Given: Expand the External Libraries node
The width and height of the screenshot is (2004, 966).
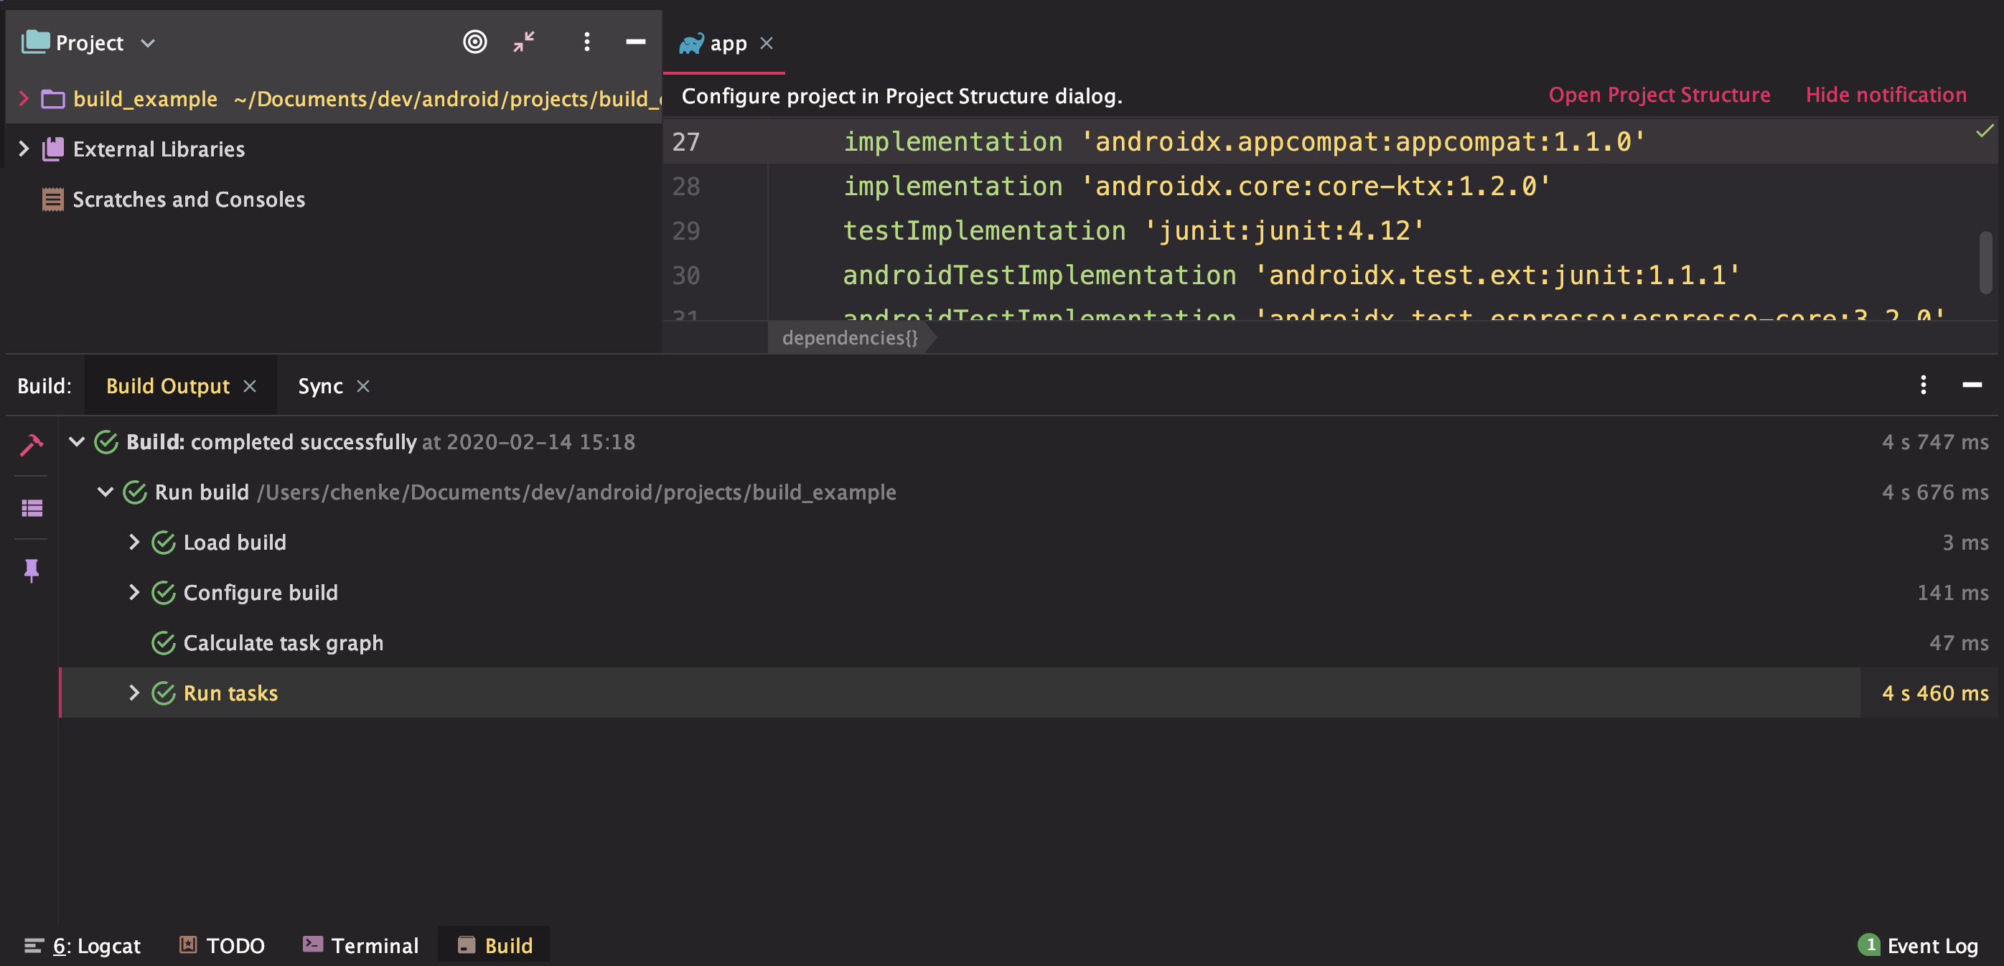Looking at the screenshot, I should pos(24,149).
